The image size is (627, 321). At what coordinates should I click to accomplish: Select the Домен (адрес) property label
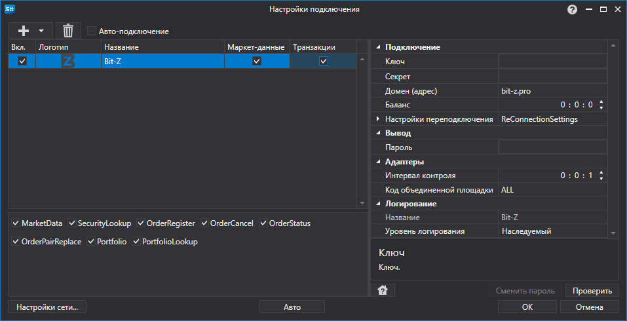coord(411,91)
